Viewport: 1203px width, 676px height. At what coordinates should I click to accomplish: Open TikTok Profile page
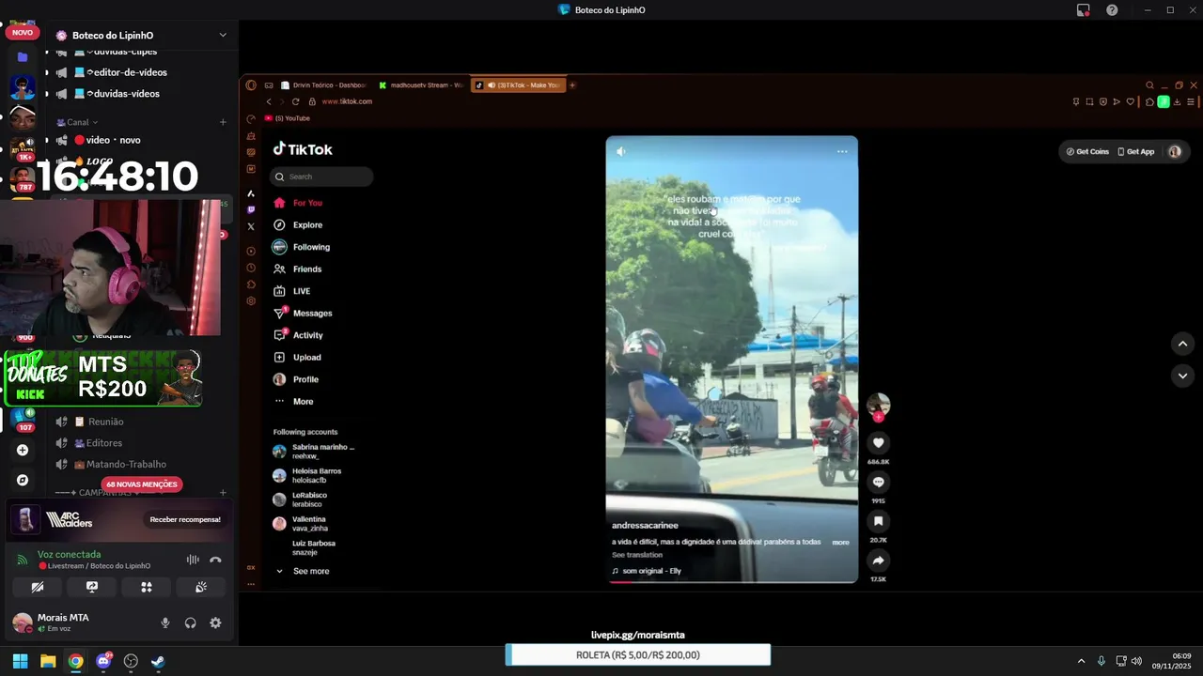coord(297,379)
